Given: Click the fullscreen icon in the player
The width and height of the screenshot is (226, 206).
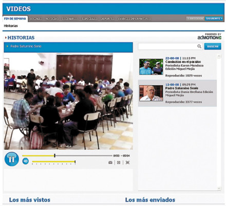Looking at the screenshot, I should (127, 162).
